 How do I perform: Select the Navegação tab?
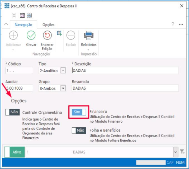pos(23,25)
